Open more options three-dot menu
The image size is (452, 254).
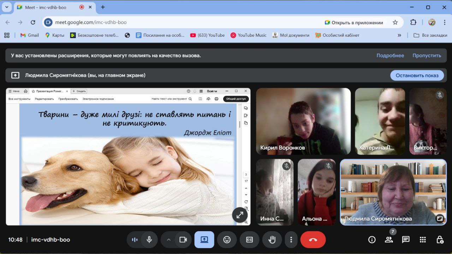[x=291, y=240]
